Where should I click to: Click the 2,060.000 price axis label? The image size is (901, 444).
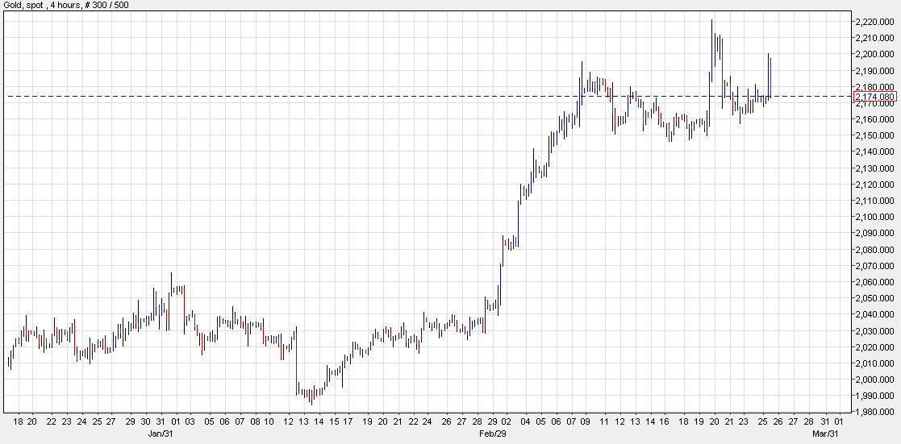874,282
